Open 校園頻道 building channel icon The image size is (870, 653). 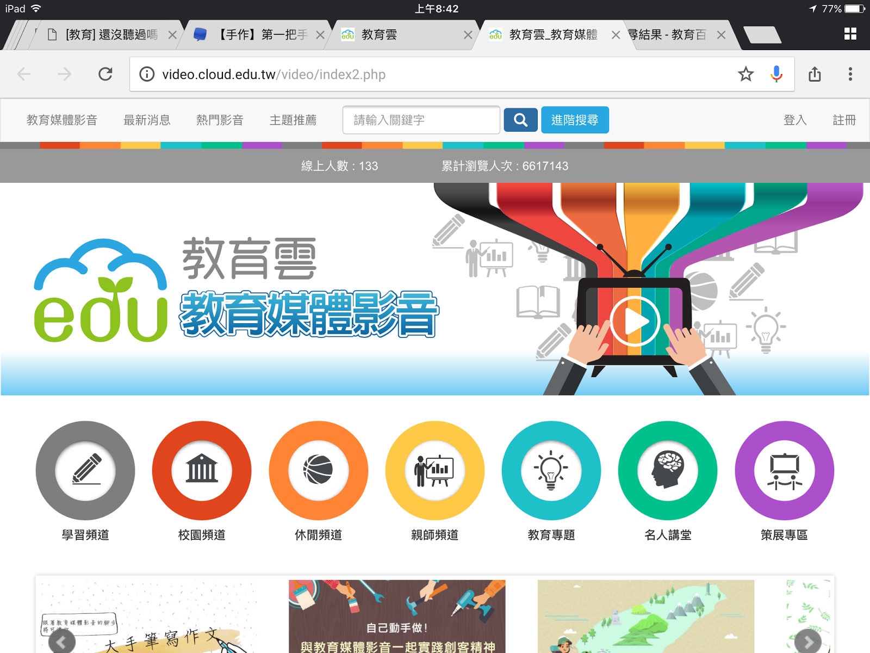(x=202, y=470)
